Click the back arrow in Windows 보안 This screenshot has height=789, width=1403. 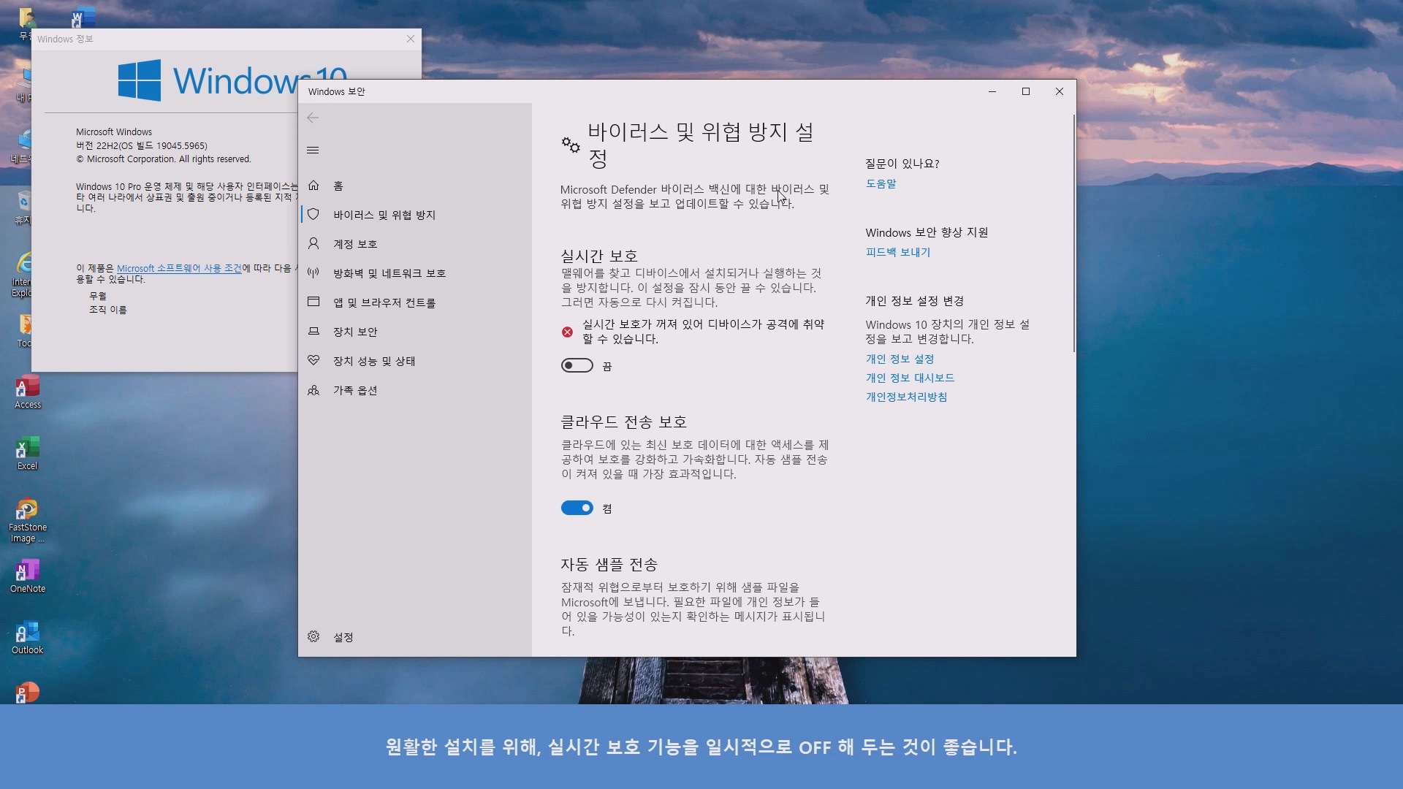313,118
